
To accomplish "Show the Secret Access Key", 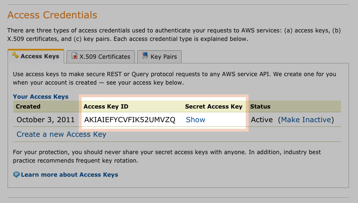I will [195, 120].
